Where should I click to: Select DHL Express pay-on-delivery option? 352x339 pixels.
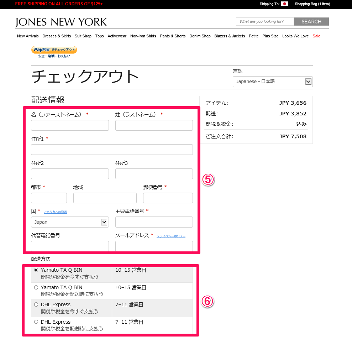pyautogui.click(x=36, y=322)
